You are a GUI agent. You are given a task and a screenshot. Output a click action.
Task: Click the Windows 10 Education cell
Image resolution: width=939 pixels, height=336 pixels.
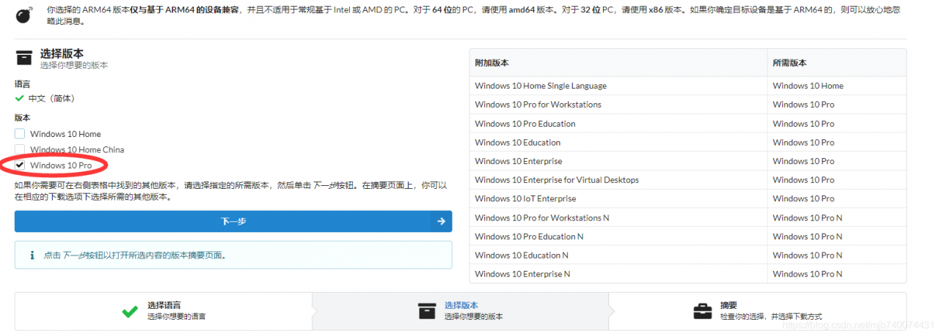[x=618, y=143]
